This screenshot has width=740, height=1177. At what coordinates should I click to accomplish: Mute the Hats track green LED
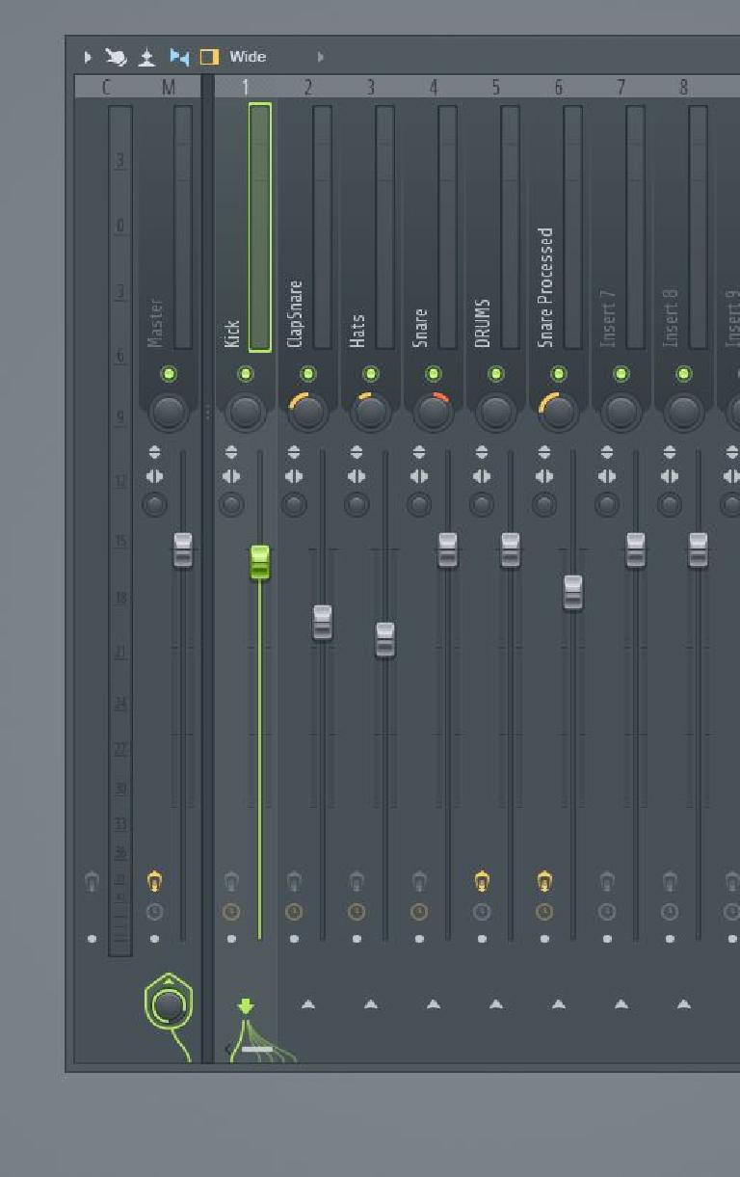371,373
